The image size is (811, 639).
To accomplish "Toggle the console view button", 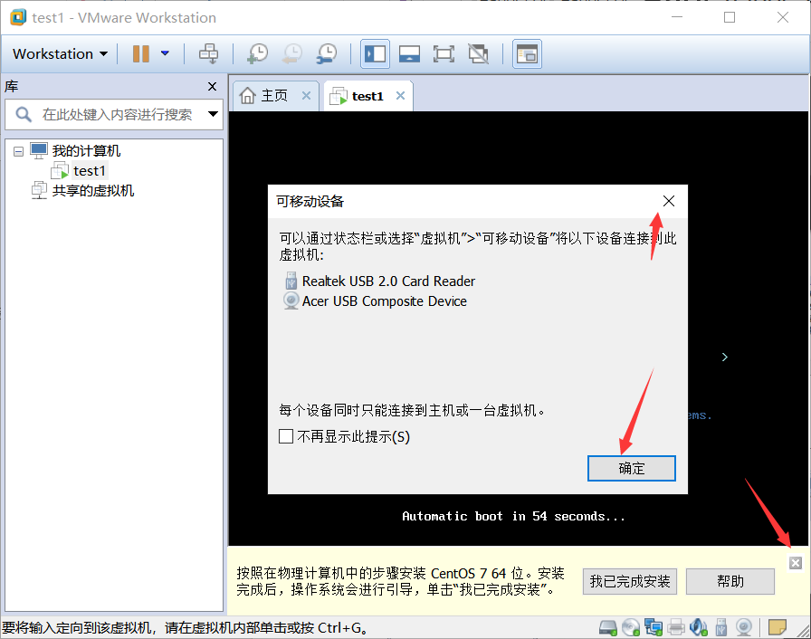I will [x=527, y=53].
